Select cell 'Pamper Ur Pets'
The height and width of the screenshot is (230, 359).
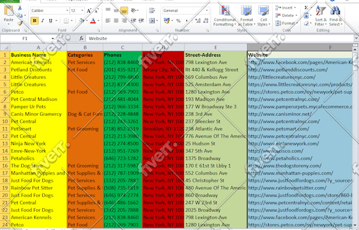point(39,107)
